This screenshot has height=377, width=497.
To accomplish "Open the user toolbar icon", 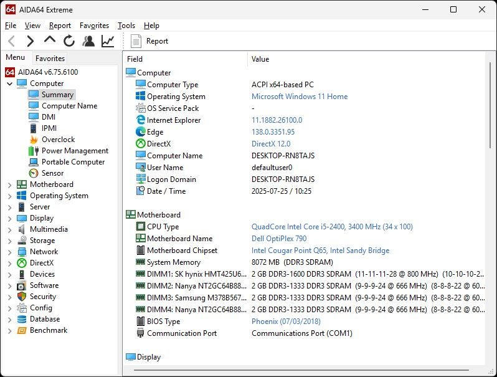I will click(x=88, y=41).
